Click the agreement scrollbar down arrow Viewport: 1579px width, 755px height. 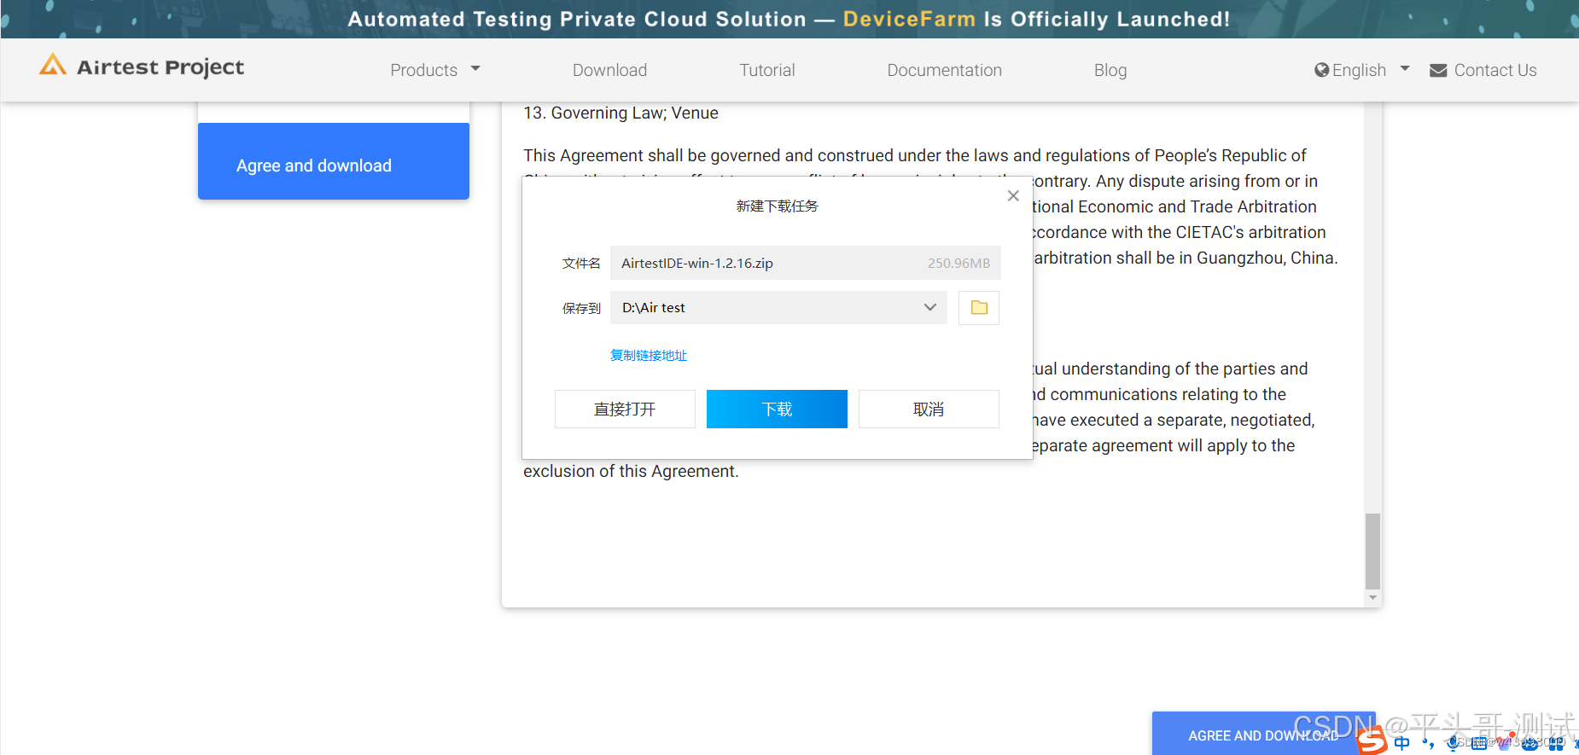click(x=1372, y=598)
